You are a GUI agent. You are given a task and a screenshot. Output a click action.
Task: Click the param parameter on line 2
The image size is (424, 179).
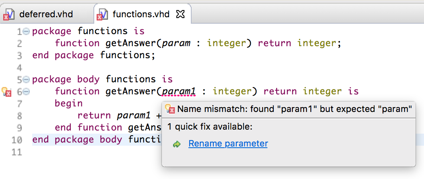[176, 43]
